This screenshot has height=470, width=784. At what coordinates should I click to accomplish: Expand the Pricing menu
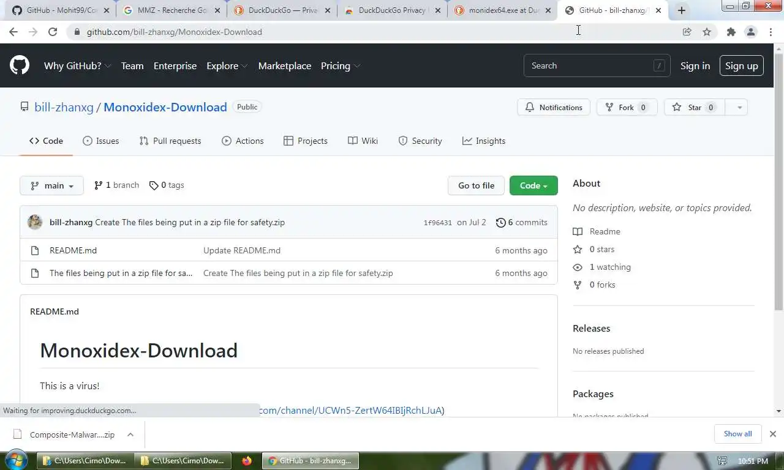pos(340,65)
